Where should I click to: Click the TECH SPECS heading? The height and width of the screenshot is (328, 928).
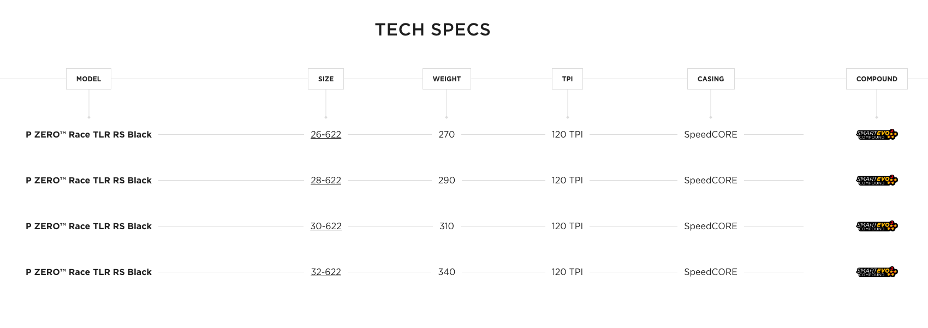pyautogui.click(x=433, y=29)
